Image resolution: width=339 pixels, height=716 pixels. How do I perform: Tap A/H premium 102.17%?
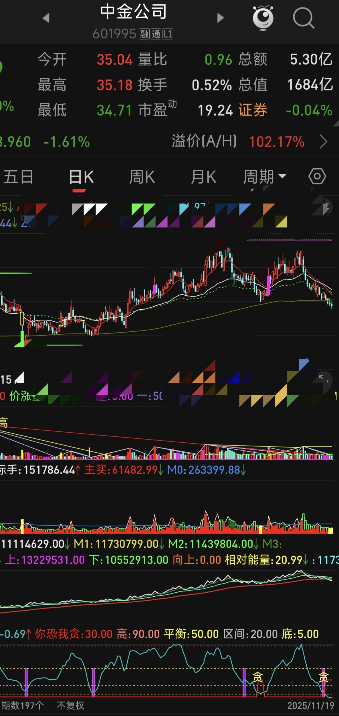277,142
